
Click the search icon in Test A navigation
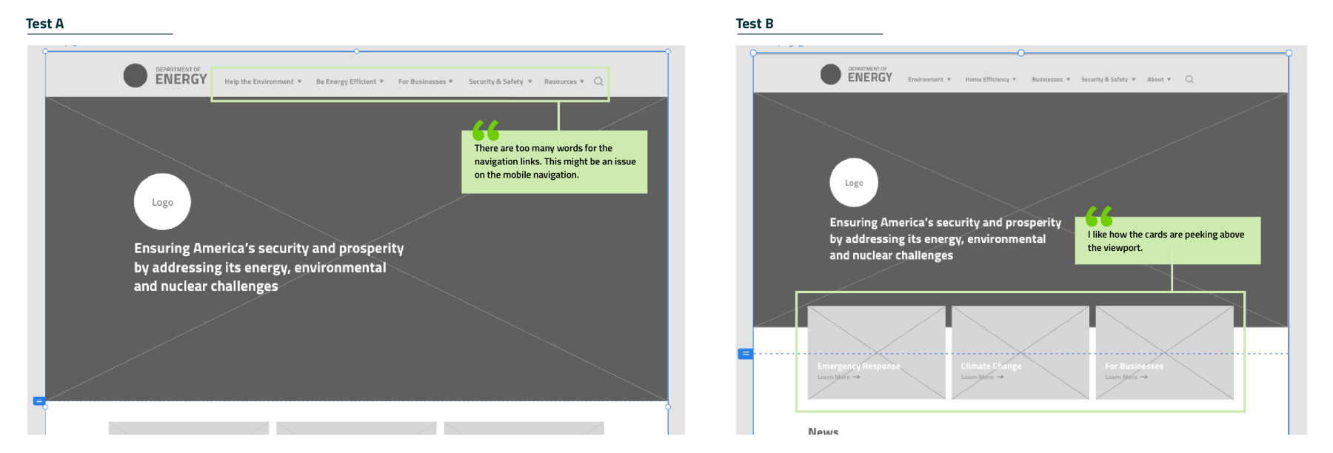pyautogui.click(x=598, y=81)
